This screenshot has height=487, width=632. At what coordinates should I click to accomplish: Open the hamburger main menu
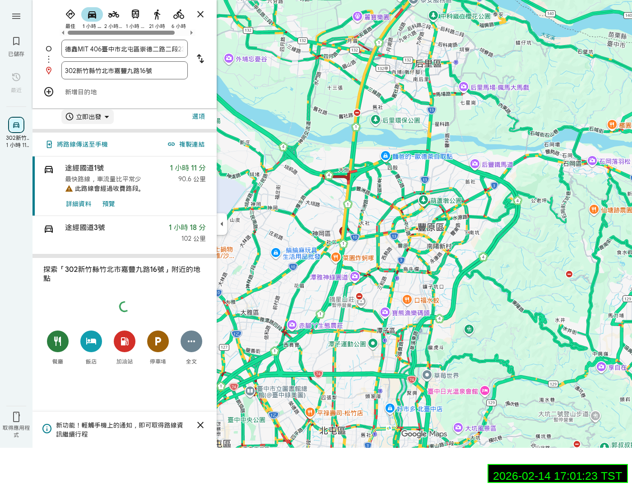[x=16, y=16]
